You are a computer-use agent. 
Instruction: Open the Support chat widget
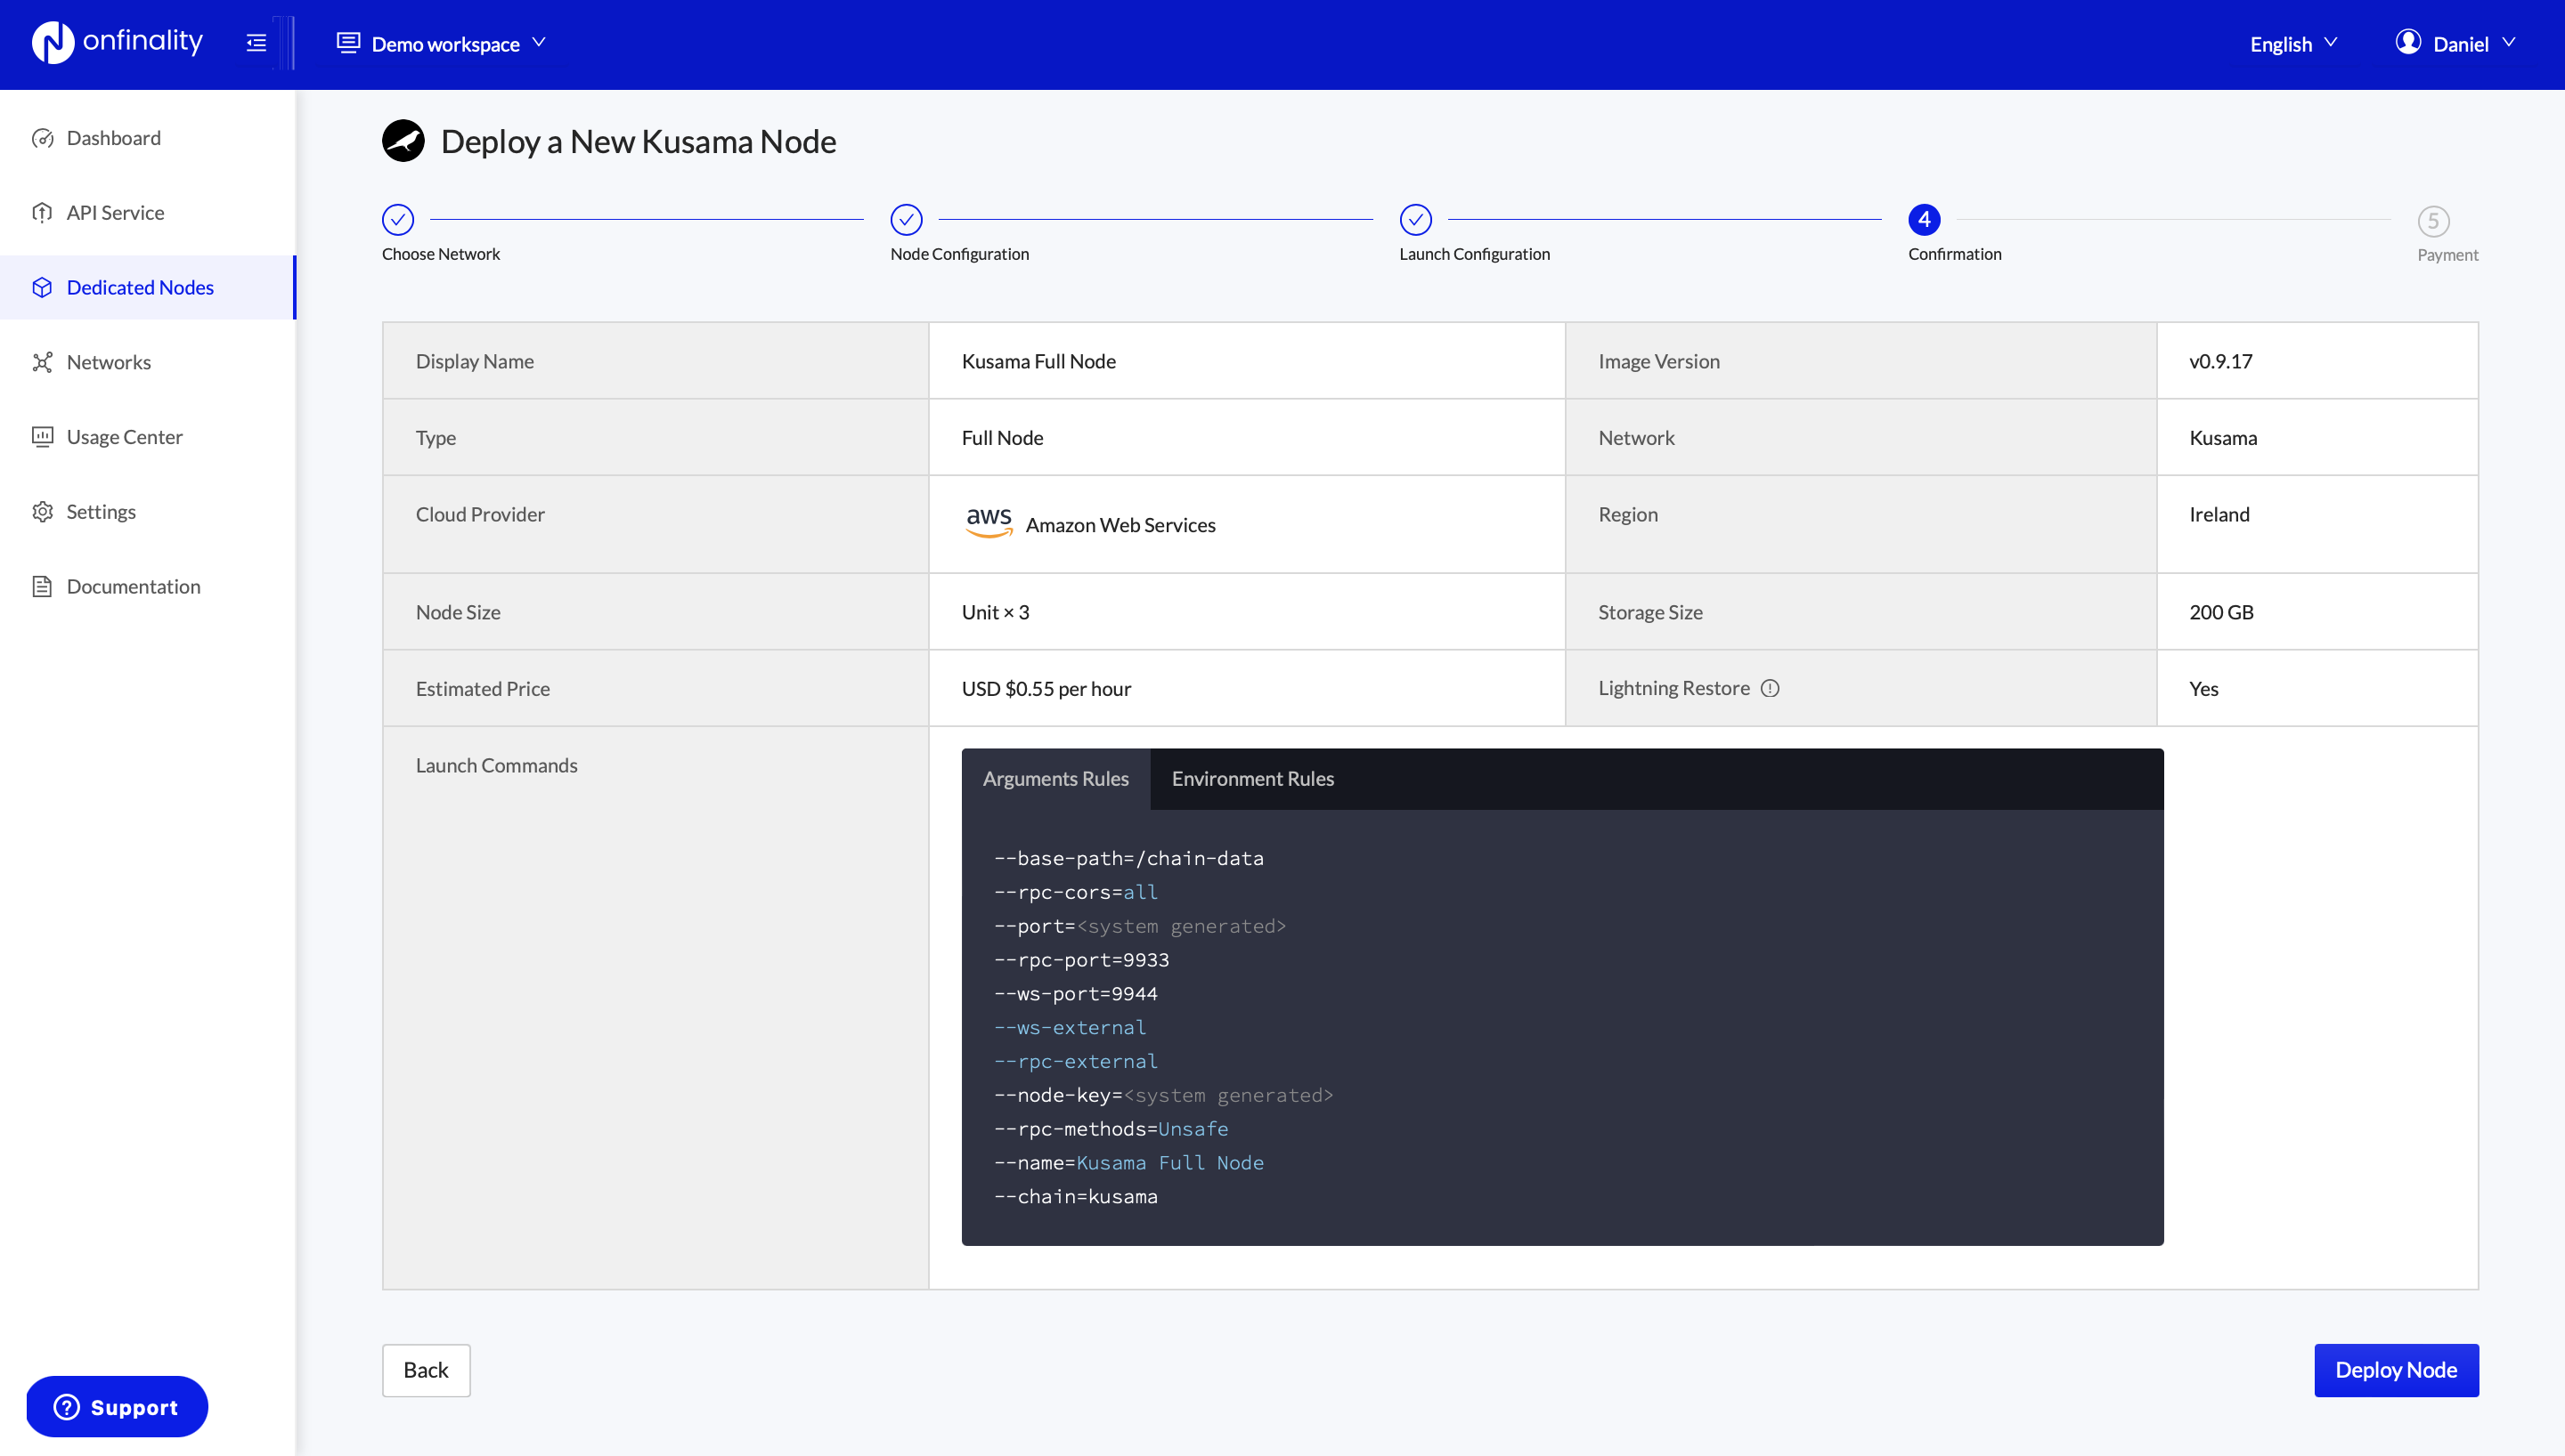click(117, 1407)
